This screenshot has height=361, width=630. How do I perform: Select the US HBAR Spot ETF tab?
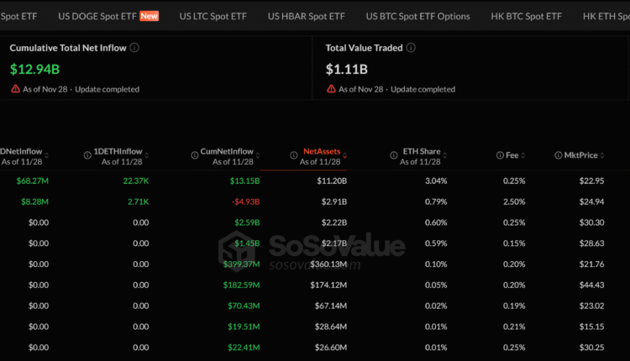click(x=306, y=16)
